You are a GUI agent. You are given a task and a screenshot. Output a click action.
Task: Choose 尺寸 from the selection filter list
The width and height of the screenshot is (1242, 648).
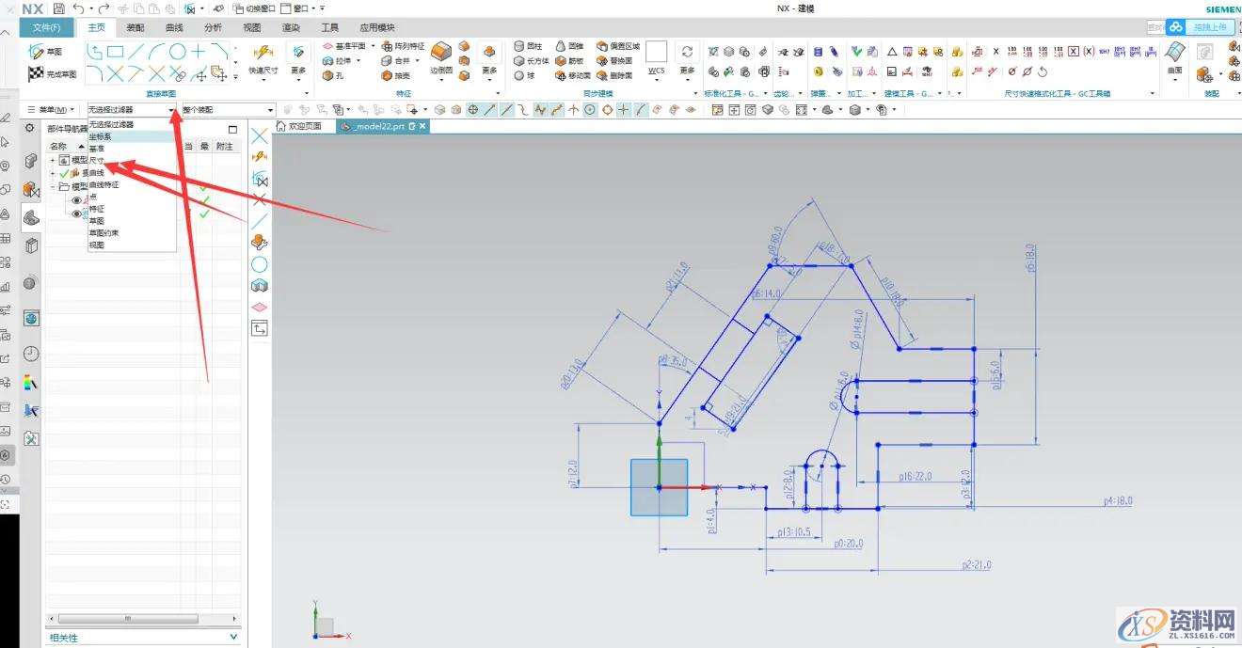[97, 161]
